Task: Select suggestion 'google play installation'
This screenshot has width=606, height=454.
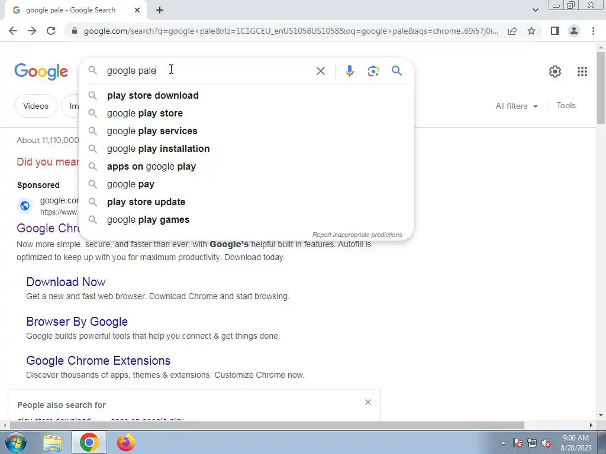Action: click(247, 148)
